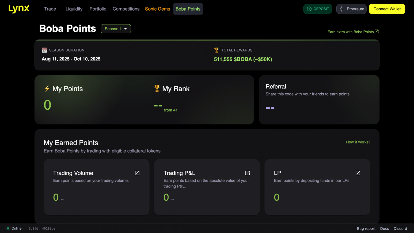Screen dimensions: 414x233
Task: Open Trading Volume external link icon
Action: [137, 173]
